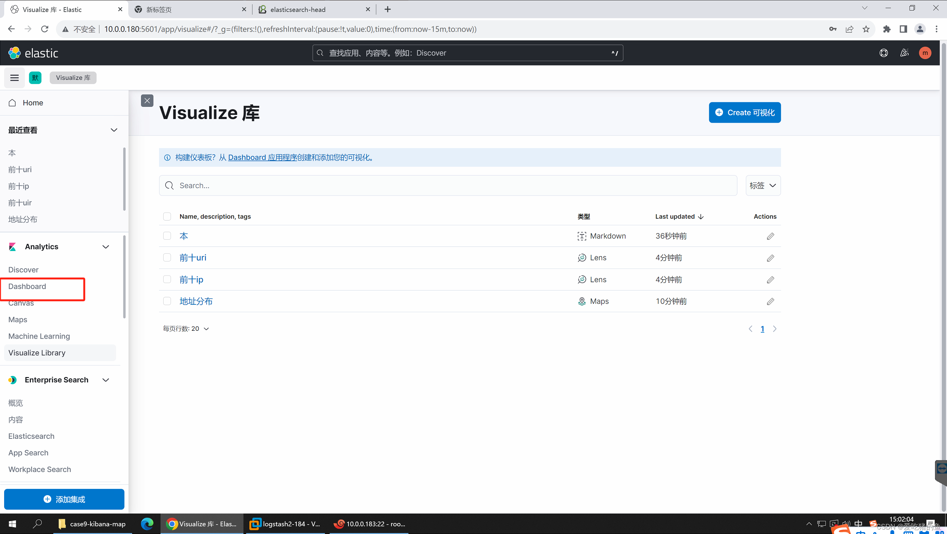Collapse the 最近查看 section
Viewport: 947px width, 534px height.
pyautogui.click(x=114, y=130)
